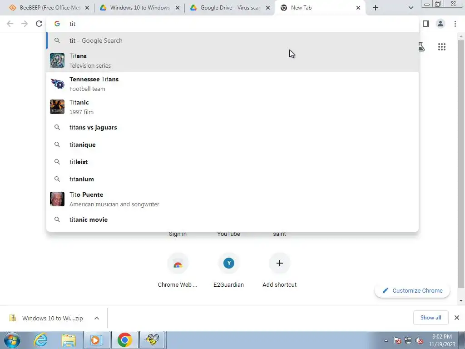Viewport: 465px width, 349px height.
Task: Click the Chrome taskbar icon
Action: pyautogui.click(x=124, y=340)
